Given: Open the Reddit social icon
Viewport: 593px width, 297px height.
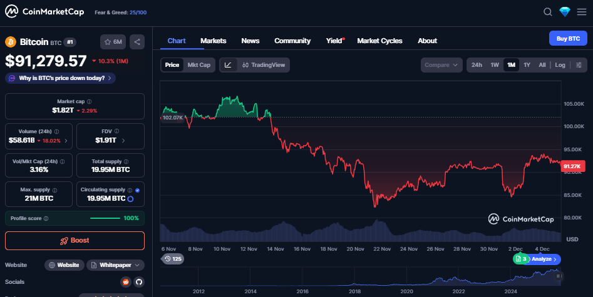Looking at the screenshot, I should (126, 282).
